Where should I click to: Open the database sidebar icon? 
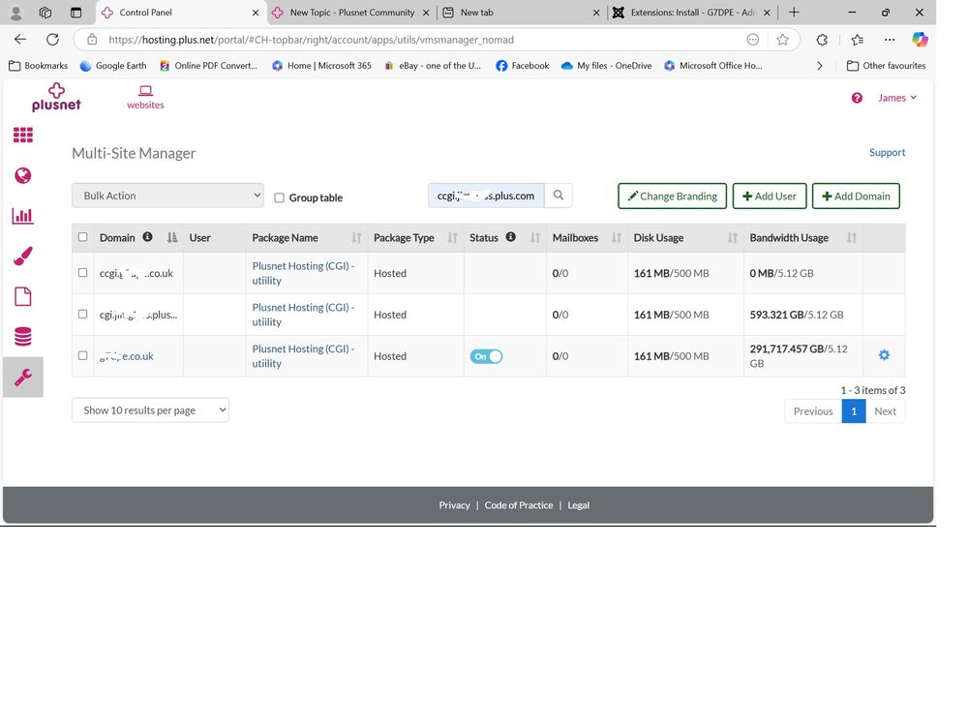pyautogui.click(x=22, y=337)
